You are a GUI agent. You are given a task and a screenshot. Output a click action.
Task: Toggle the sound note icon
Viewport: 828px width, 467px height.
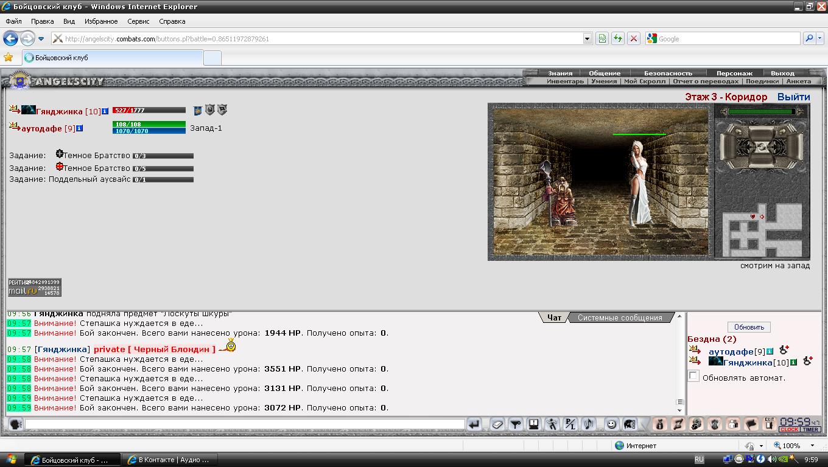coord(588,424)
